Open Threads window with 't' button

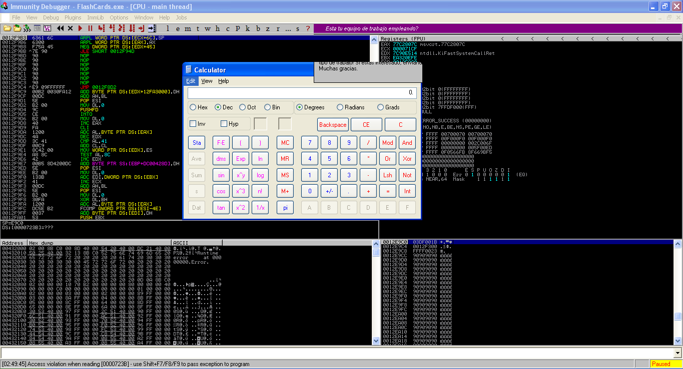[x=198, y=28]
